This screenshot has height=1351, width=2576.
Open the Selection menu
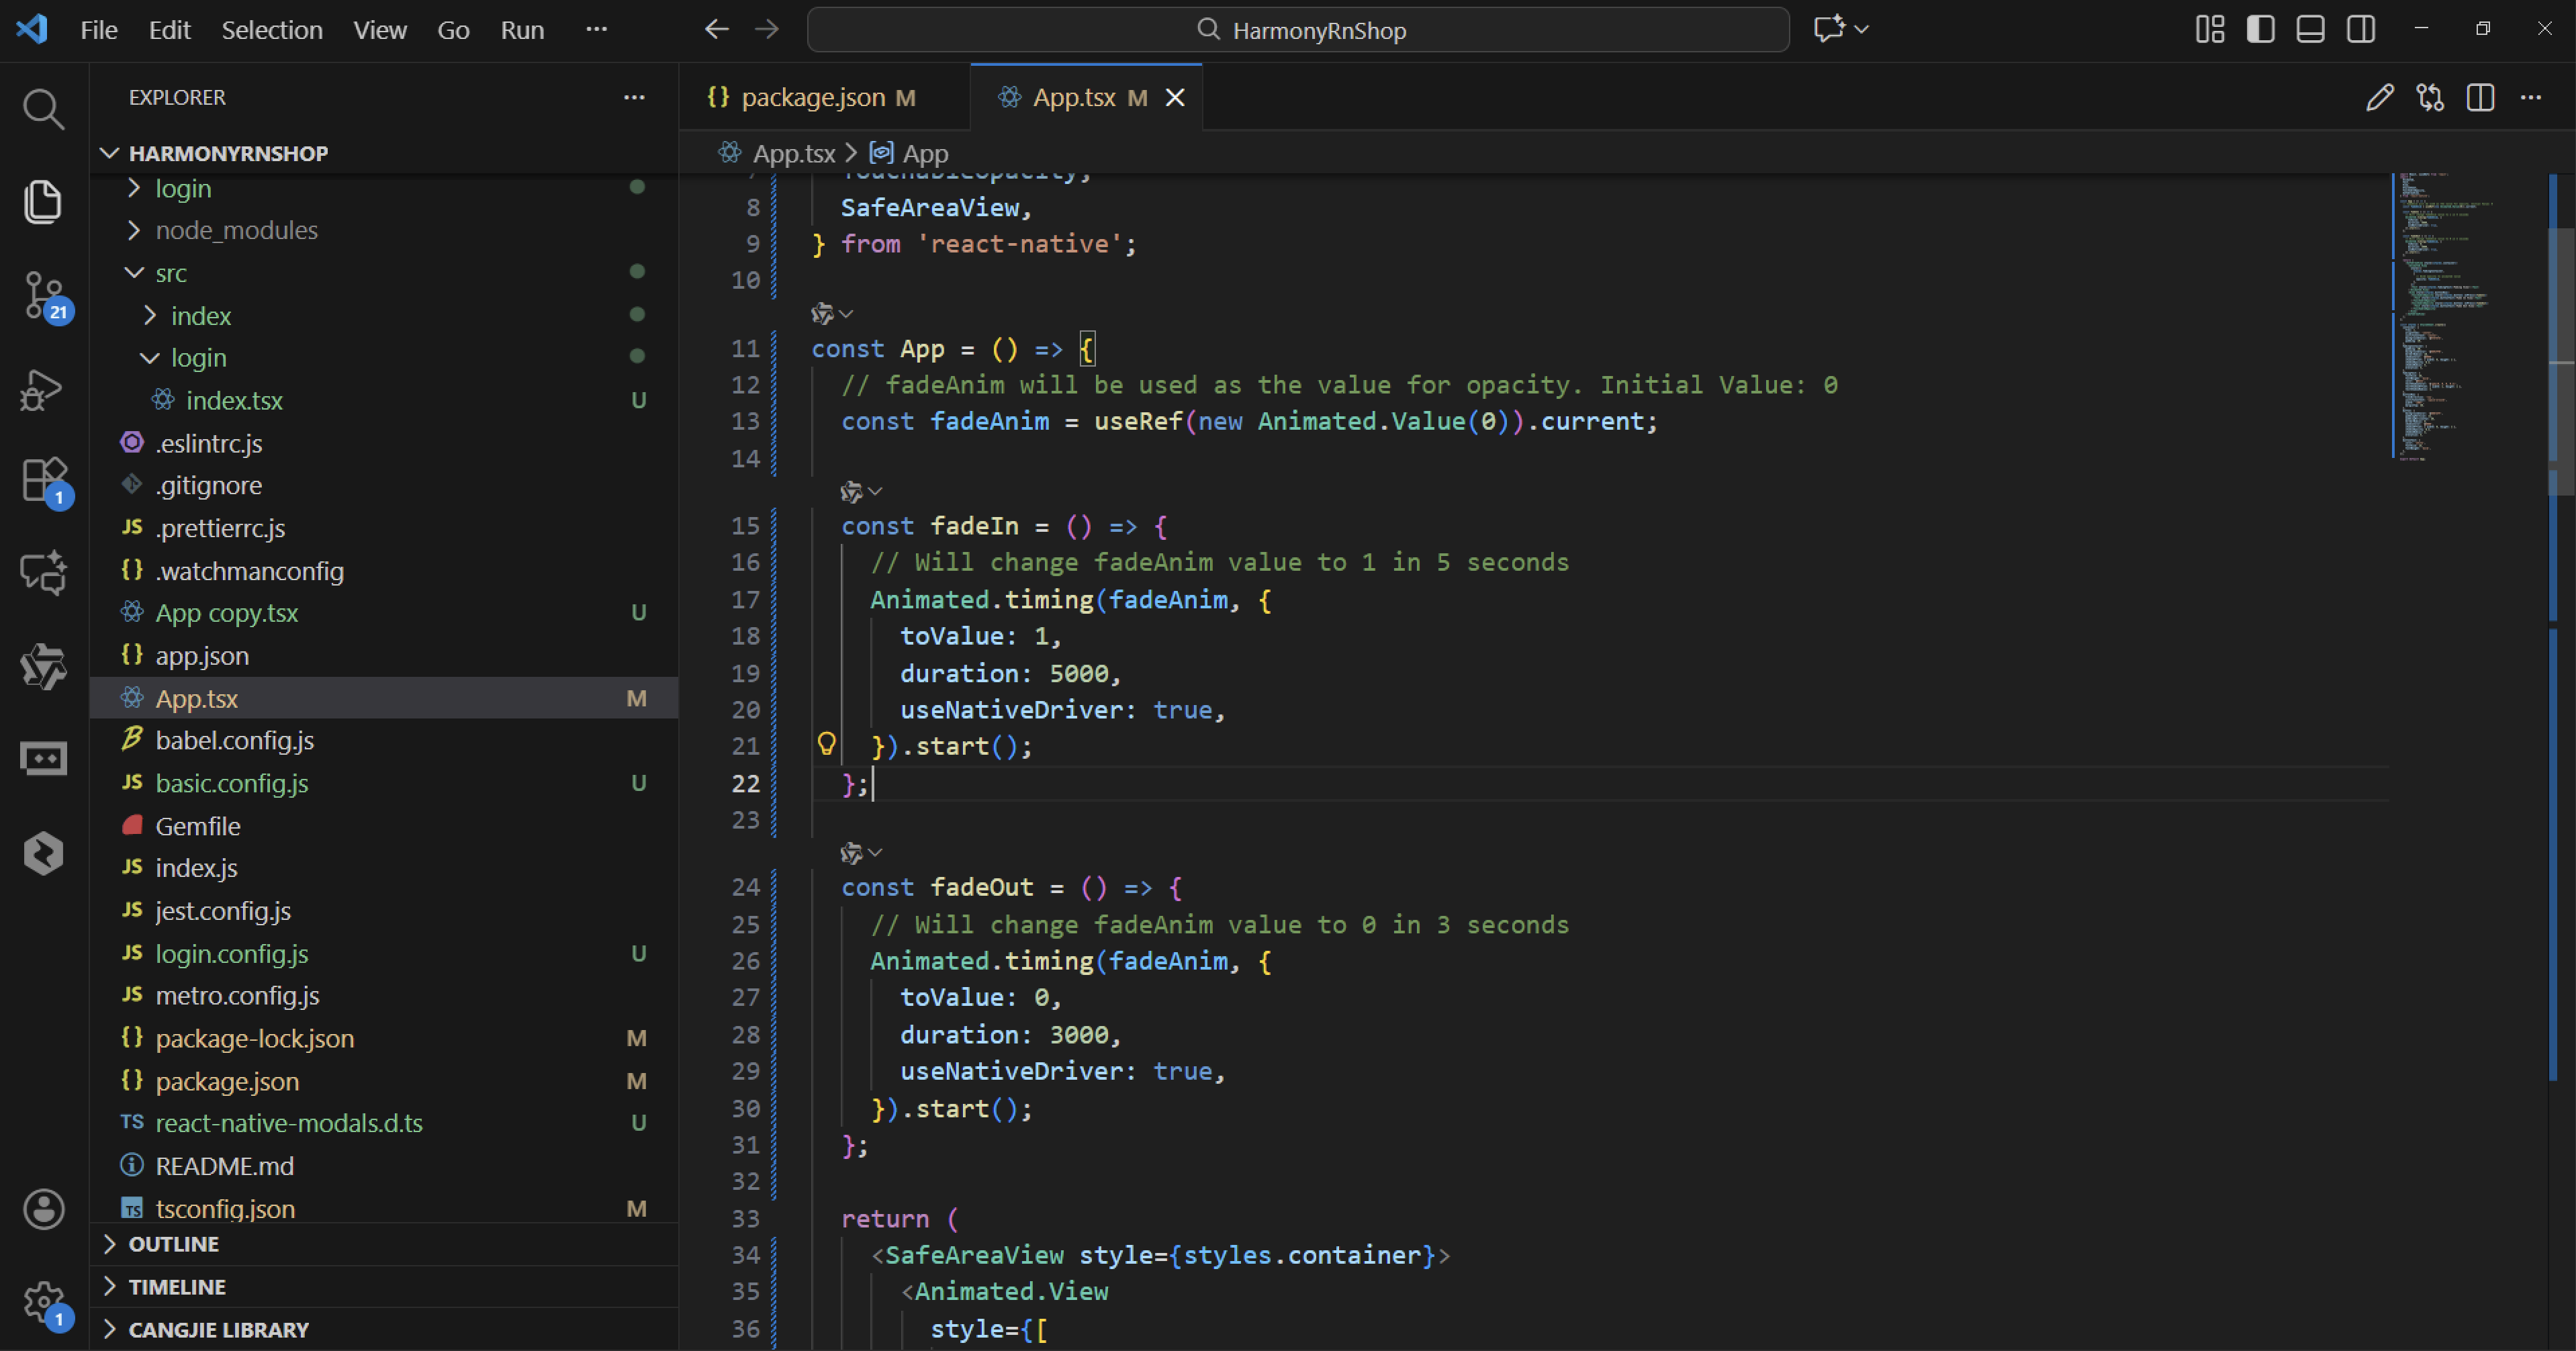pos(272,30)
